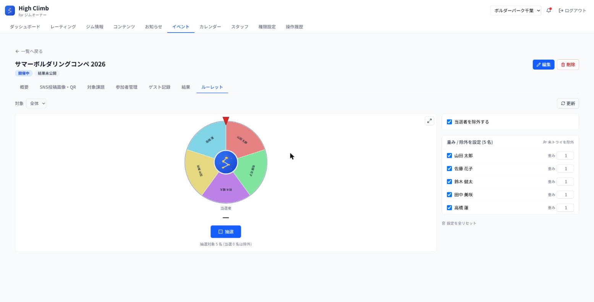594x302 pixels.
Task: Click the 開催中 status badge
Action: click(24, 73)
